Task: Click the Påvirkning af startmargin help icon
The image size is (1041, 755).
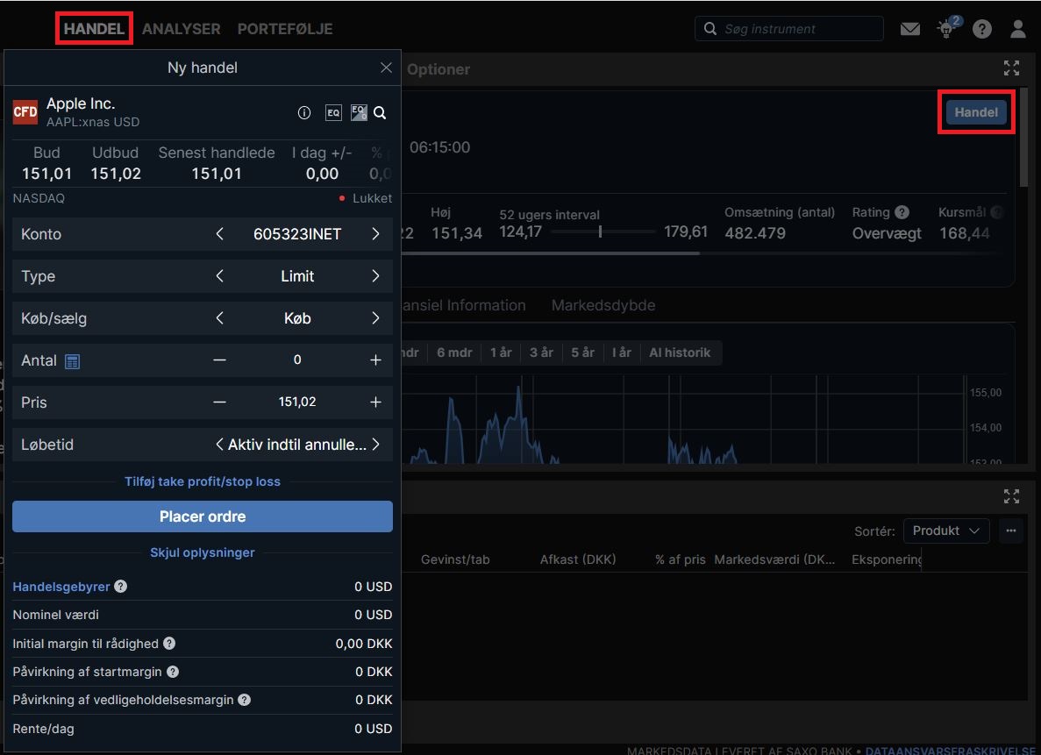Action: click(x=173, y=672)
